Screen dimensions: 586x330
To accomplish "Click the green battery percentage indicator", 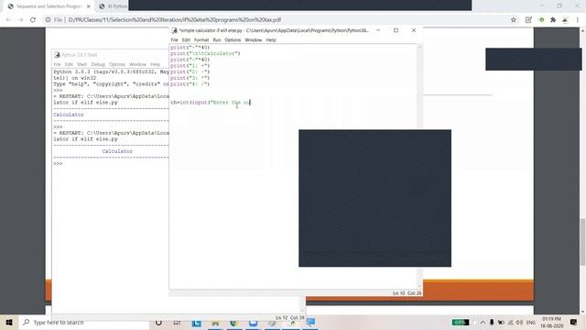I will point(460,322).
